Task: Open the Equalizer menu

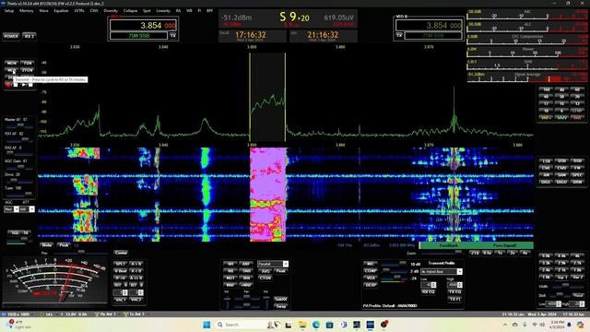Action: [x=61, y=10]
